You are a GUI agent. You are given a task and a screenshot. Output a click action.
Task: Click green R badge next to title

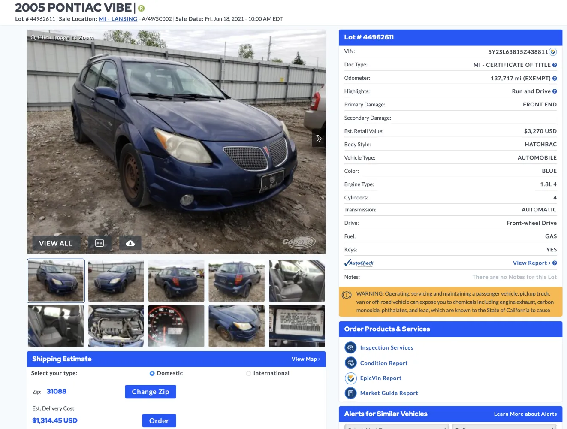click(x=142, y=8)
